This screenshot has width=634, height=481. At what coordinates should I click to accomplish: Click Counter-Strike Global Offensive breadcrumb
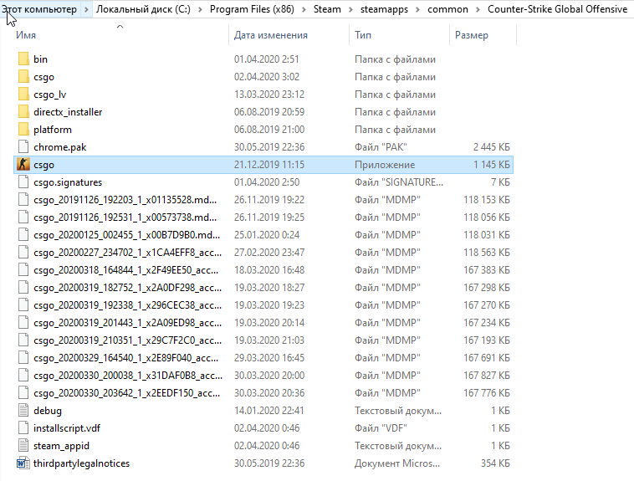[557, 9]
